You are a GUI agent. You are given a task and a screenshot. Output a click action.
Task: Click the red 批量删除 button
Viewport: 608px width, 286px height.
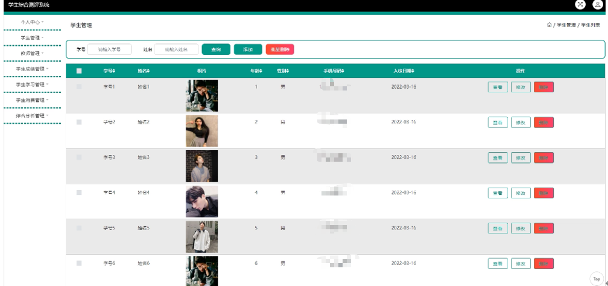(x=279, y=49)
